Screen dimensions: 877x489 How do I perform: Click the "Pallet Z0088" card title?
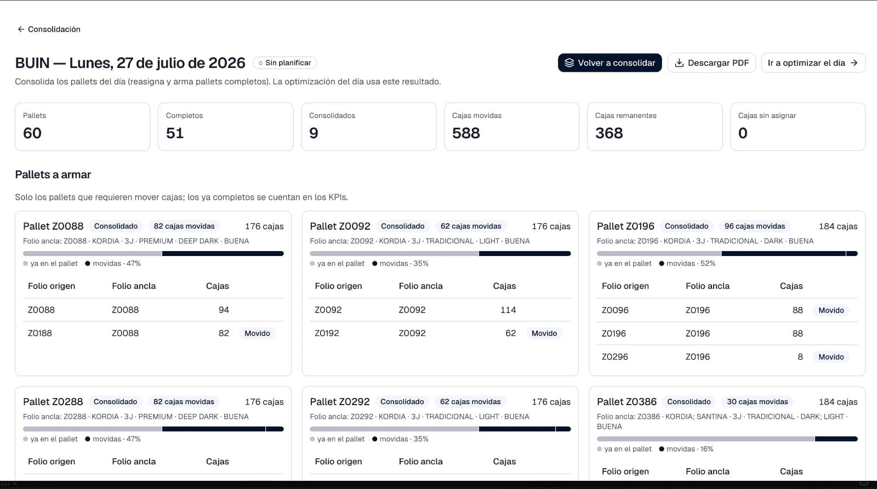click(53, 226)
